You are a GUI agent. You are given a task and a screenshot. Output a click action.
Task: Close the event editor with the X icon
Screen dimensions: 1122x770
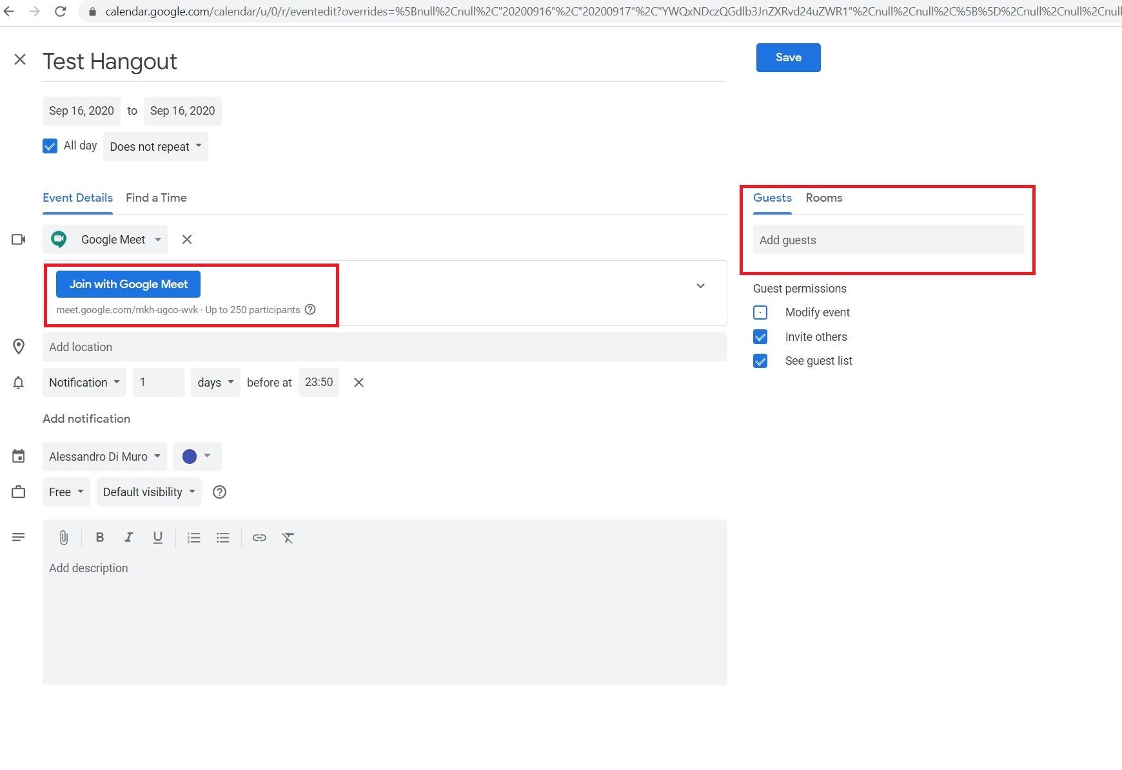20,59
